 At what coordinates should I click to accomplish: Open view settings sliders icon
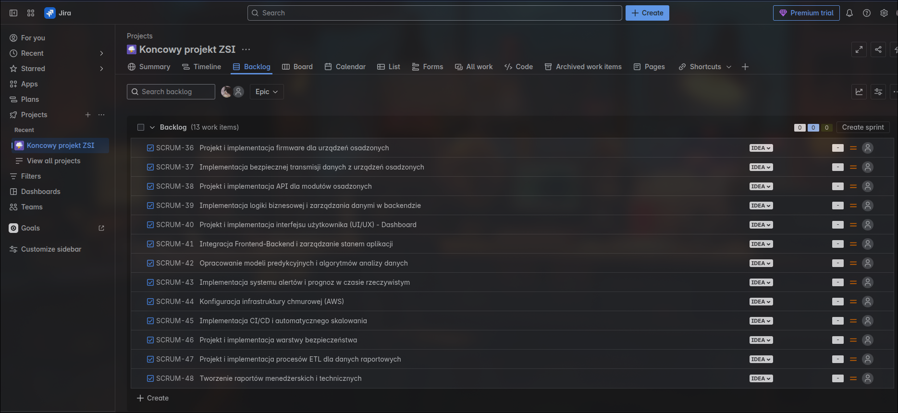(x=878, y=92)
